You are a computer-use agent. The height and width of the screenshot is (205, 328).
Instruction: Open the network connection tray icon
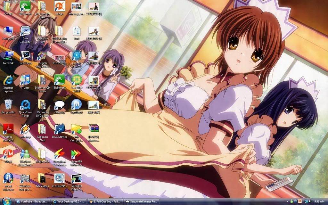pyautogui.click(x=306, y=201)
